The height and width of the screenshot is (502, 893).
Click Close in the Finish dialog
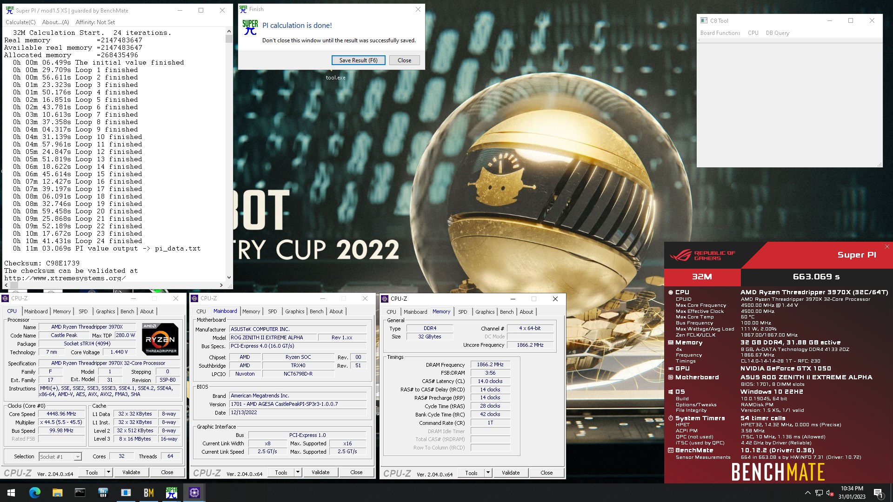pyautogui.click(x=404, y=60)
